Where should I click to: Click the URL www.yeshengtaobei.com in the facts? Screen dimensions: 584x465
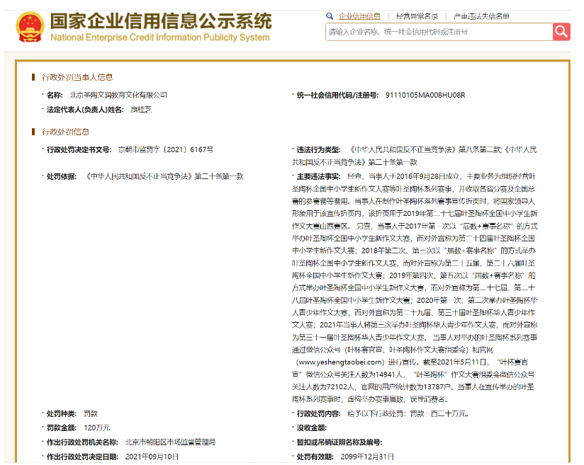(339, 362)
